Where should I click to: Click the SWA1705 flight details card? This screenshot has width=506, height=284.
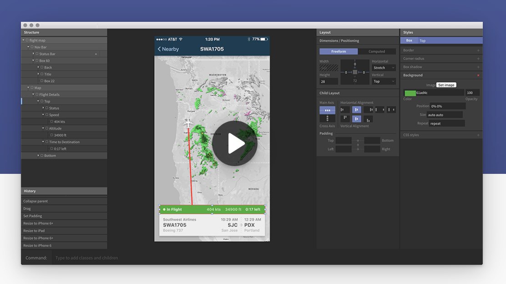coord(212,225)
